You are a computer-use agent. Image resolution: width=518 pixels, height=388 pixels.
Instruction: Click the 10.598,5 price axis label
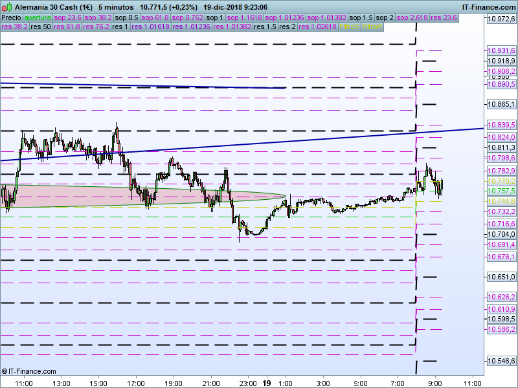[501, 319]
